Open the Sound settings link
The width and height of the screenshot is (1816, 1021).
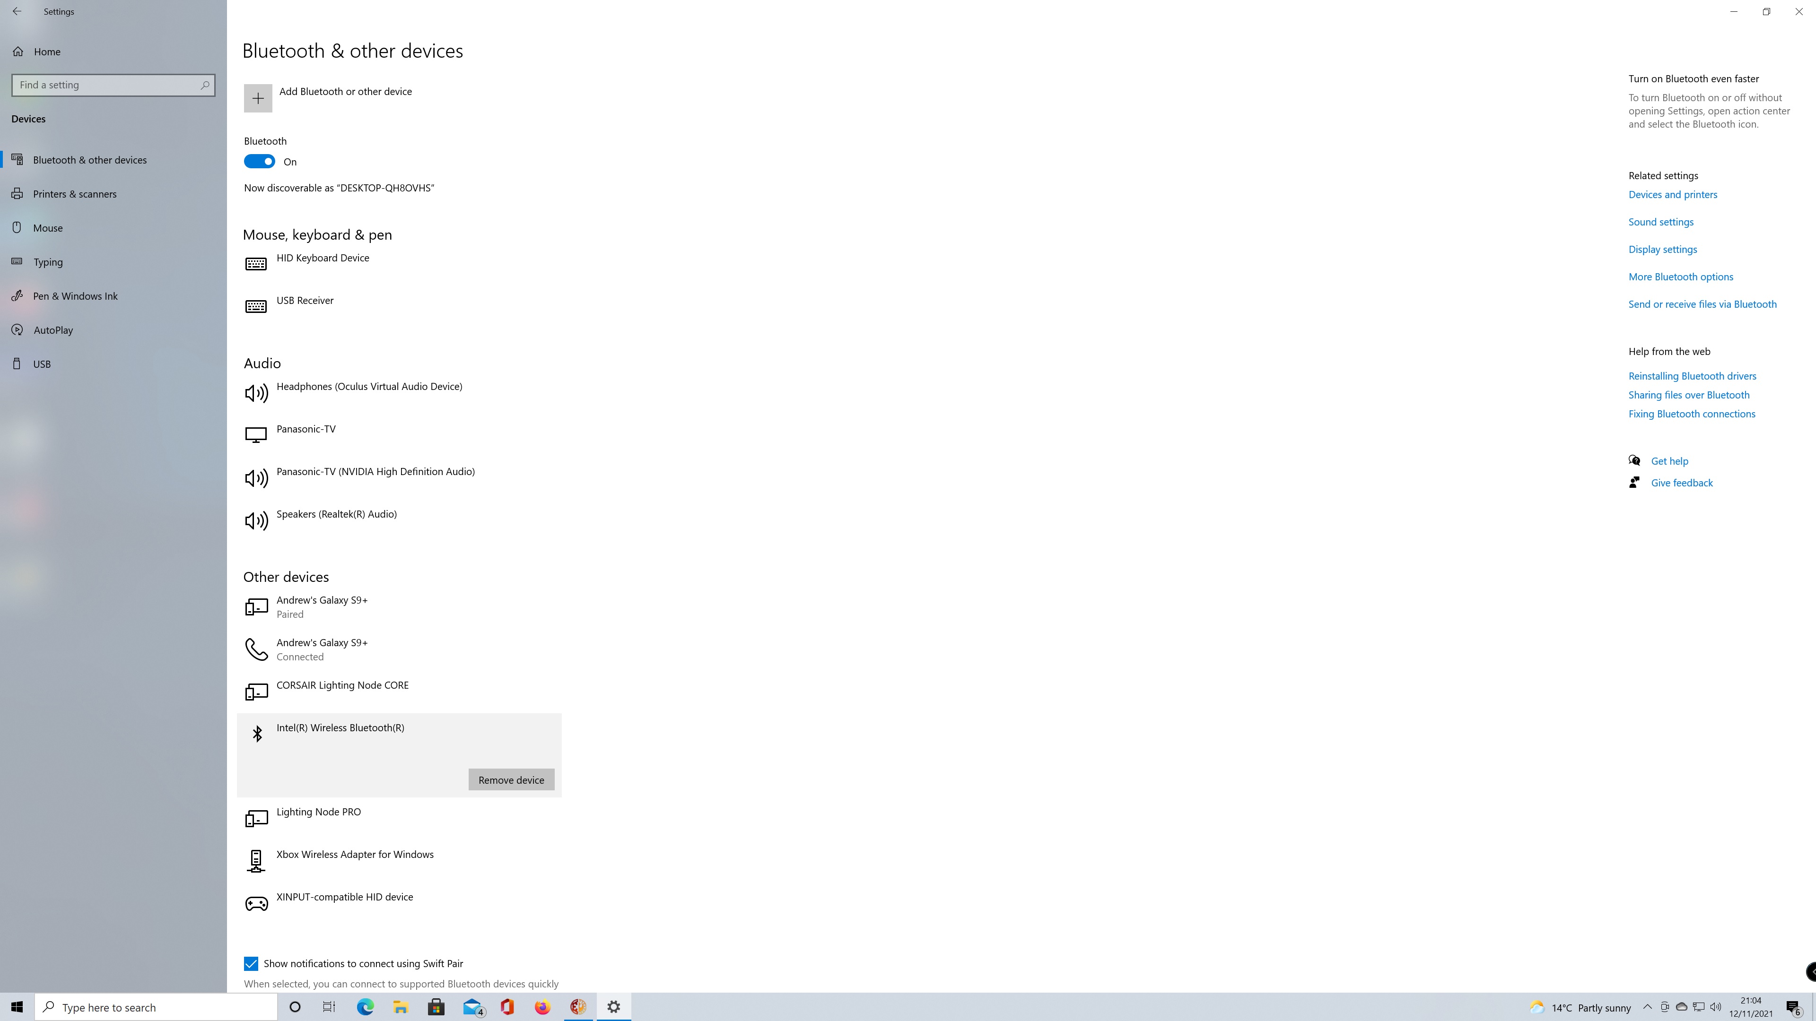point(1660,222)
